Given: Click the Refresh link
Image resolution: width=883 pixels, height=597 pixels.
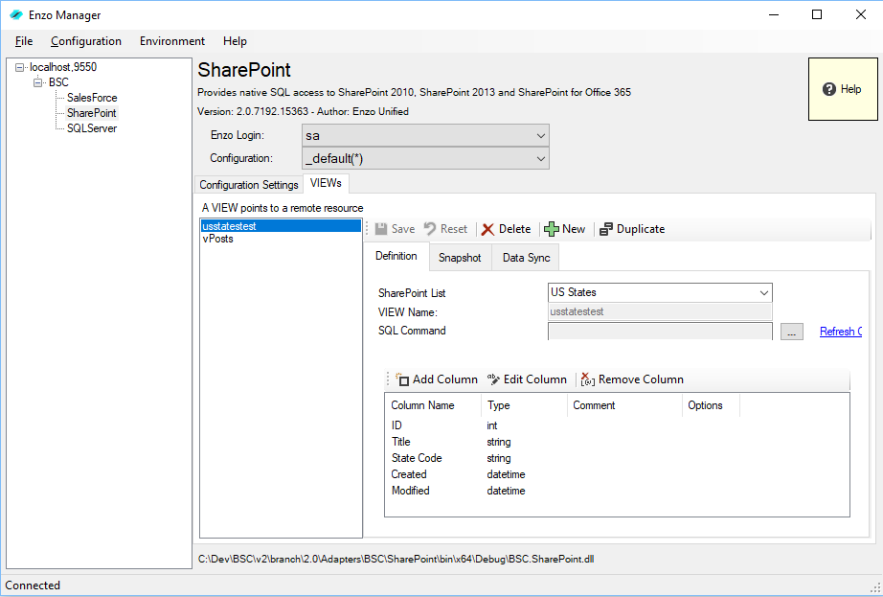Looking at the screenshot, I should pos(840,332).
